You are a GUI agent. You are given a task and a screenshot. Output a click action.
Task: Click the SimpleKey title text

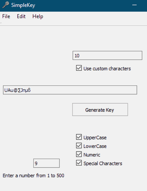(x=23, y=5)
